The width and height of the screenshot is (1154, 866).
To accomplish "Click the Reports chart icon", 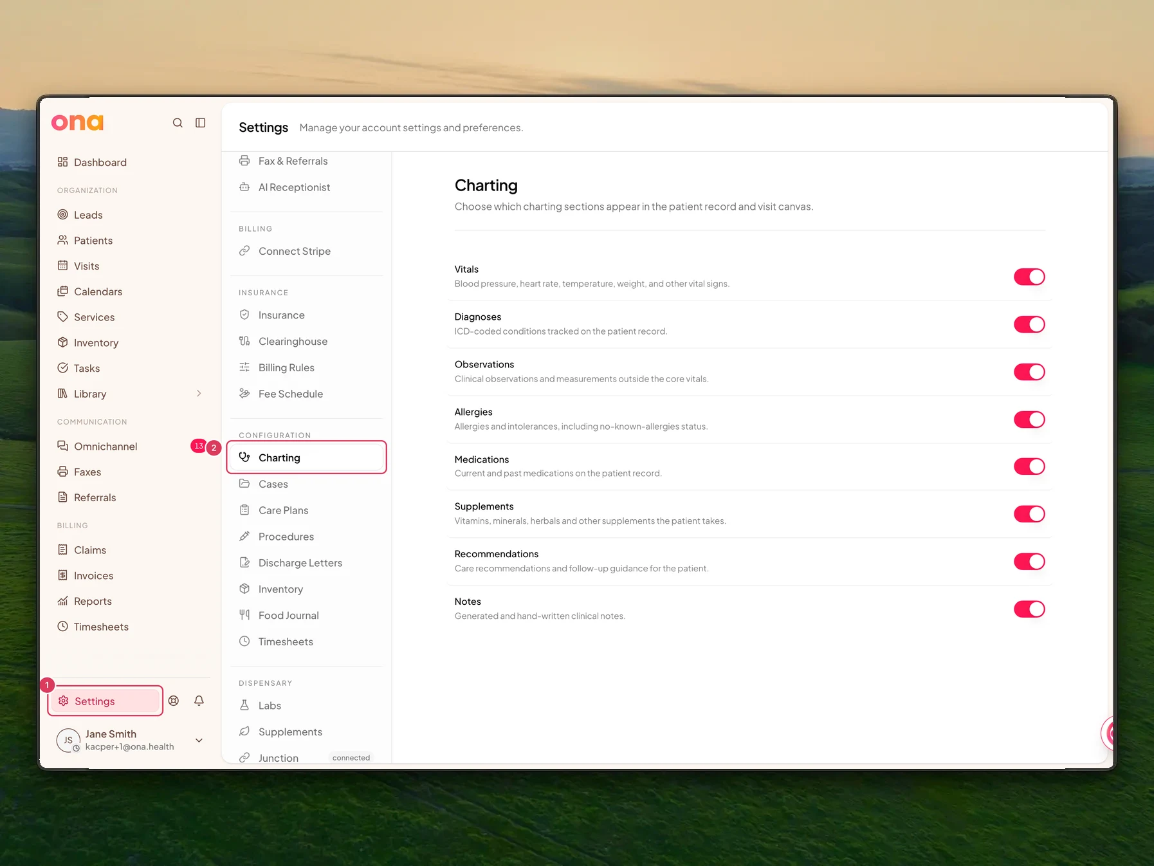I will click(x=62, y=601).
